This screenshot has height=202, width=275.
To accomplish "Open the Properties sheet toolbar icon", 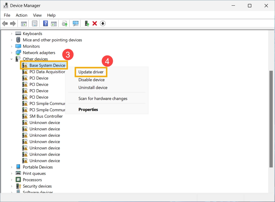I will [x=35, y=23].
